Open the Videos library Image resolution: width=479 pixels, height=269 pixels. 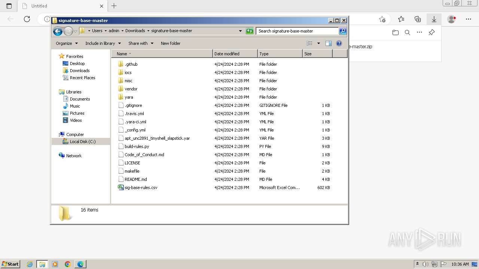(x=76, y=120)
